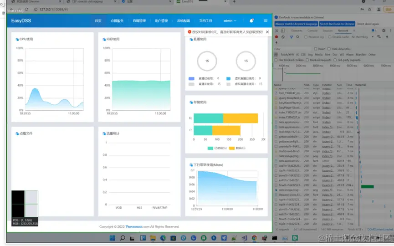This screenshot has width=394, height=246.
Task: Click Don't show again
Action: pyautogui.click(x=368, y=24)
